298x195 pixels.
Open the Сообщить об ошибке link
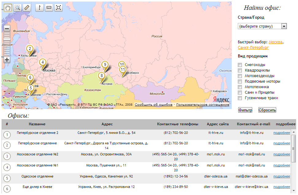pyautogui.click(x=153, y=105)
